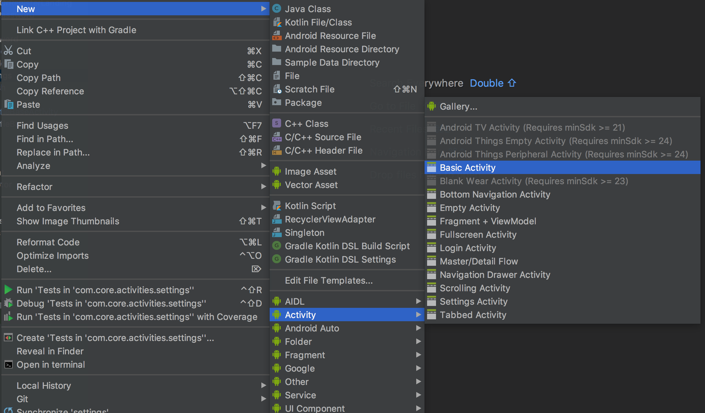Click Link C++ Project with Gradle
Screen dimensions: 705x413
click(x=135, y=30)
